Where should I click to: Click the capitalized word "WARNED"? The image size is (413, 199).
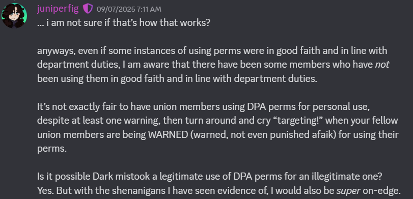(x=168, y=134)
